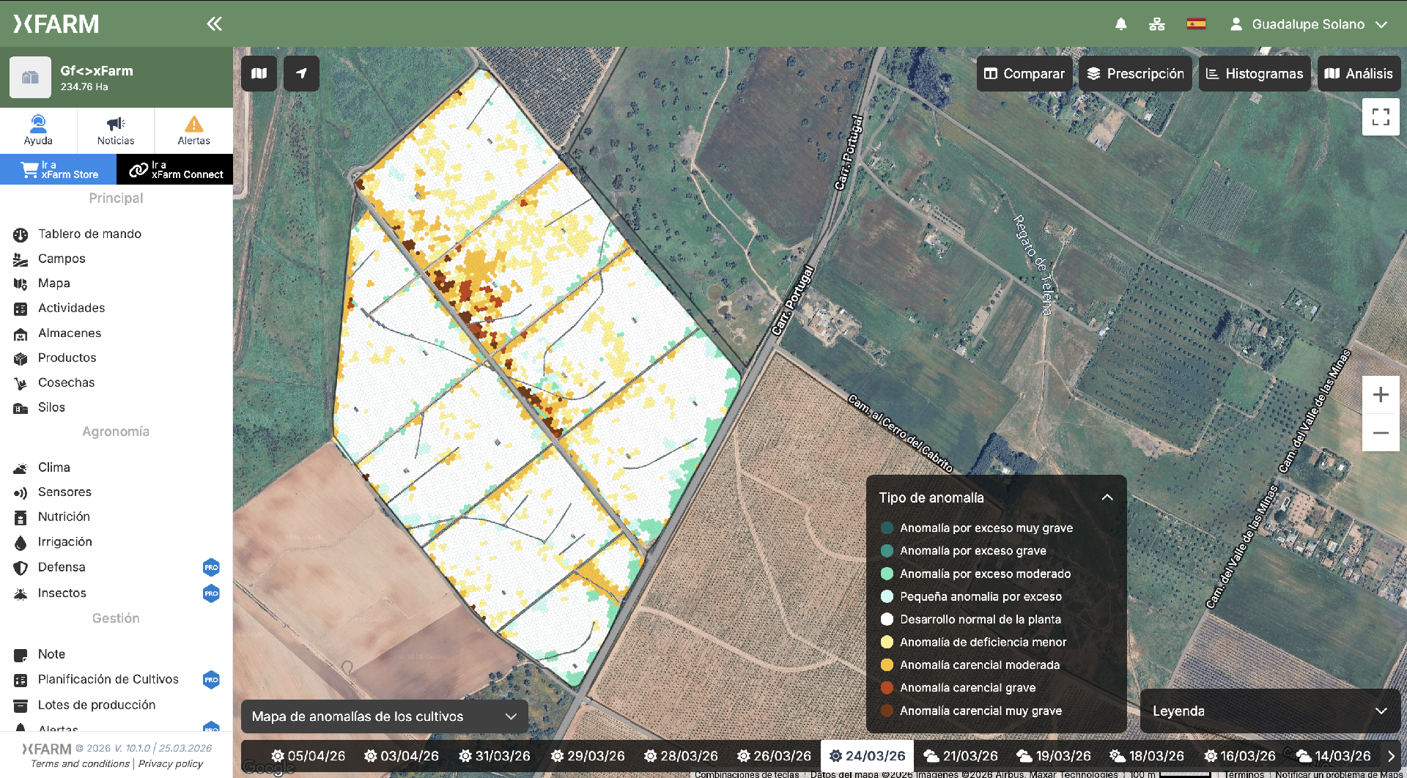Open the Privacy policy link
Viewport: 1407px width, 778px height.
coord(171,763)
